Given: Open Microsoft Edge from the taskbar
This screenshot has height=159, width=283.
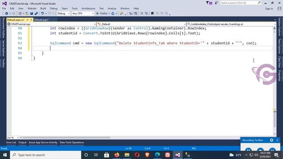Looking at the screenshot, I should 157,155.
